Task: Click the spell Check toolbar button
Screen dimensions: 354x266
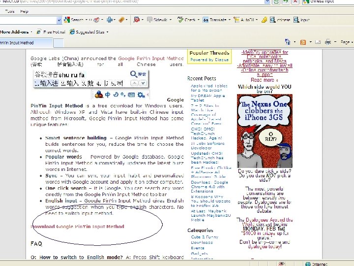Action: [x=186, y=20]
